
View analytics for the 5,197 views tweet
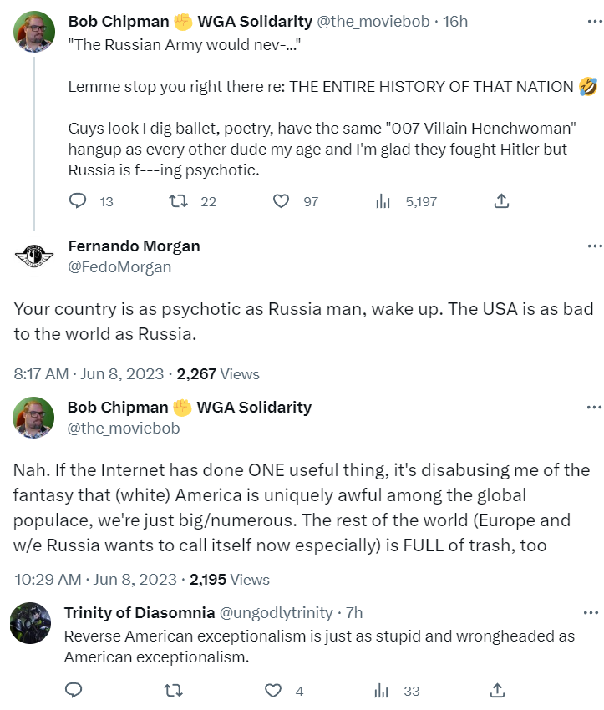click(383, 201)
